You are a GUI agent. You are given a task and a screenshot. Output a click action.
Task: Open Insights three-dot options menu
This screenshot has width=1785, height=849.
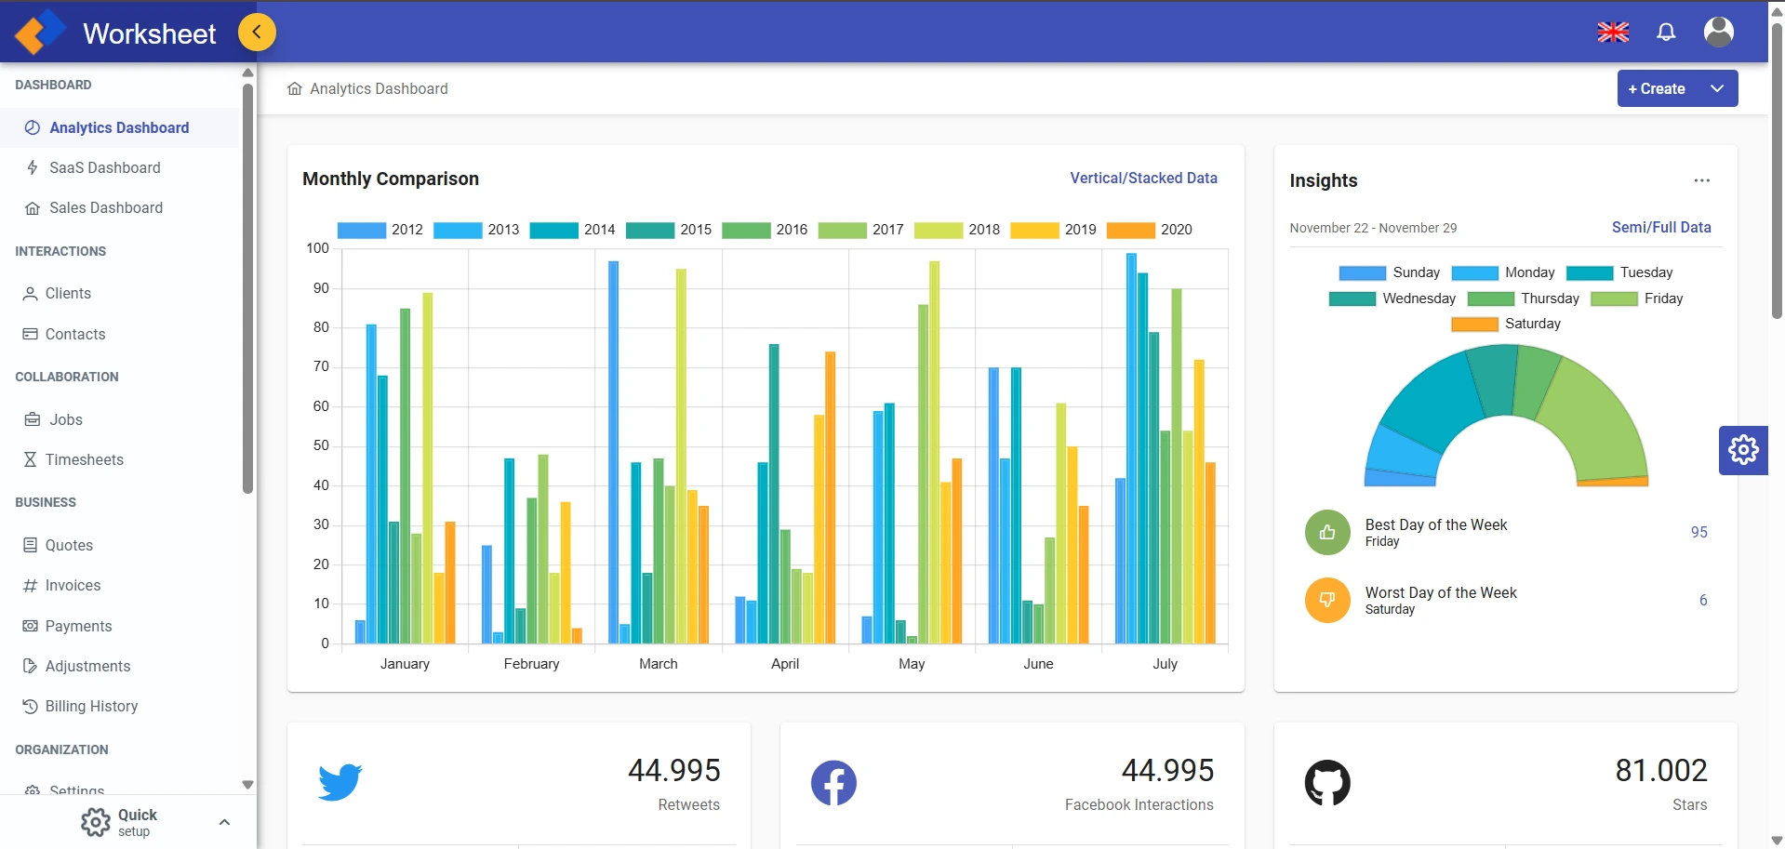pos(1701,180)
